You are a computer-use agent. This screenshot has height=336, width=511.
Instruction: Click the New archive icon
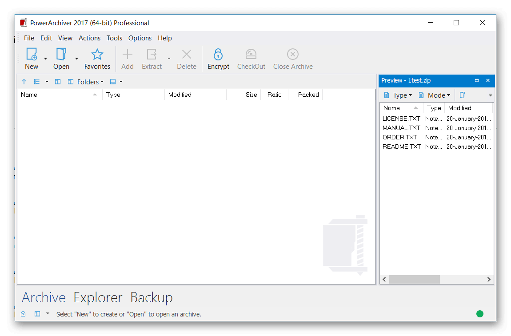32,55
